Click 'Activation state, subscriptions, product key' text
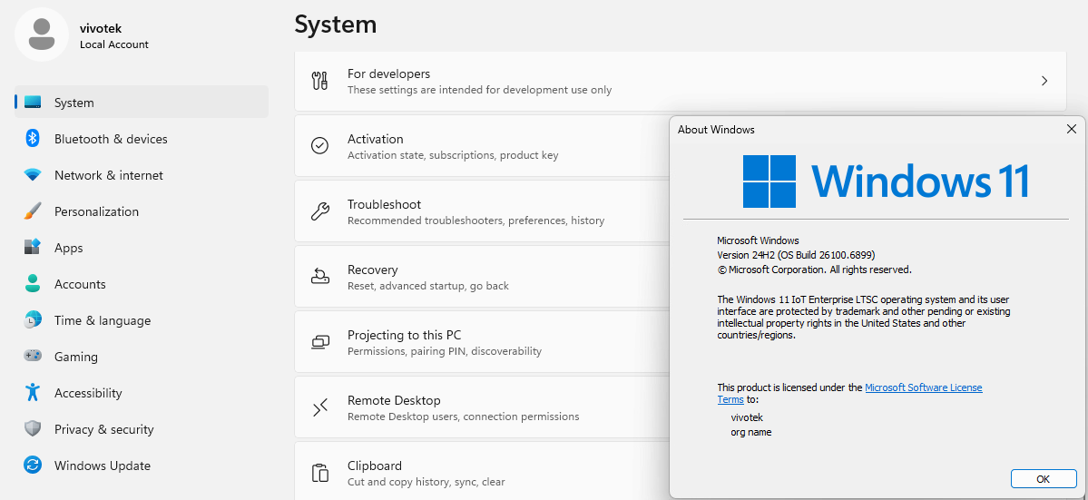1088x500 pixels. (x=453, y=155)
